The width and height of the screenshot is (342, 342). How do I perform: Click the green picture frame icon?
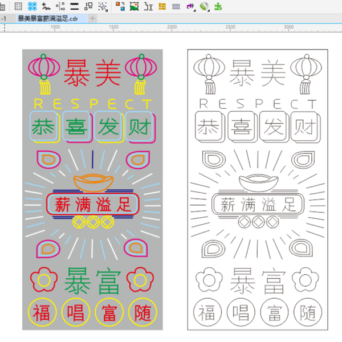135,6
